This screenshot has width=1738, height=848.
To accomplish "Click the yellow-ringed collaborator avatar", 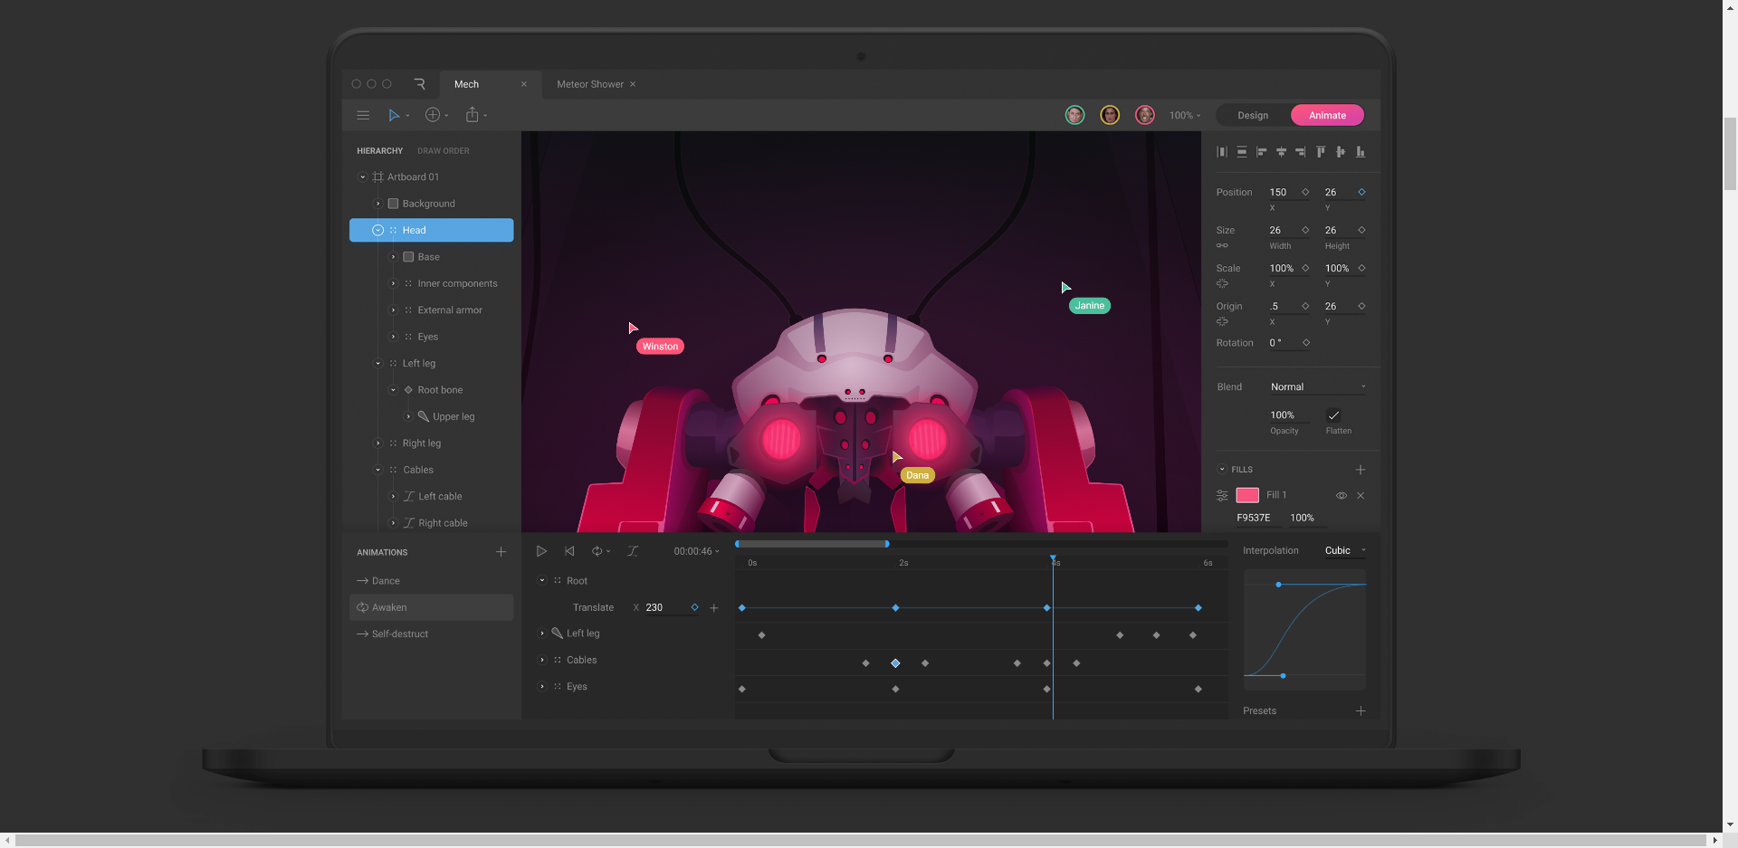I will click(1110, 115).
